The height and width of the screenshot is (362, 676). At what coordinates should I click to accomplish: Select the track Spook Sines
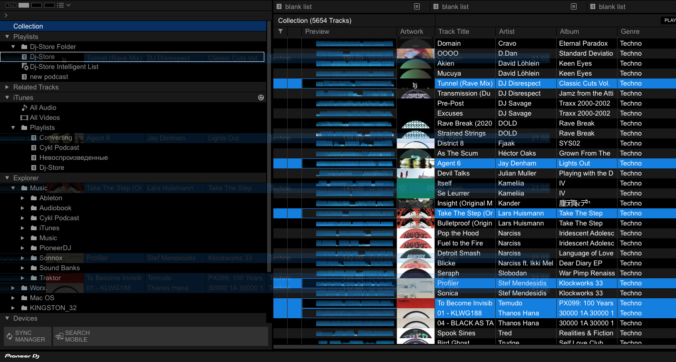[456, 333]
